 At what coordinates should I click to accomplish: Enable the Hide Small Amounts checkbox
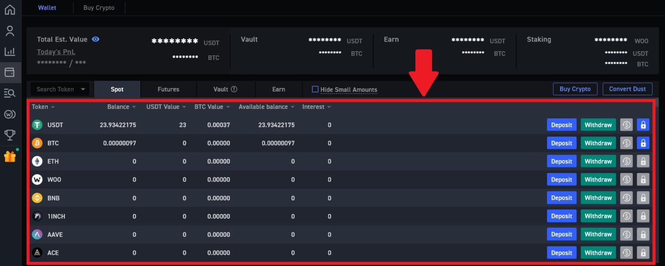(x=315, y=89)
